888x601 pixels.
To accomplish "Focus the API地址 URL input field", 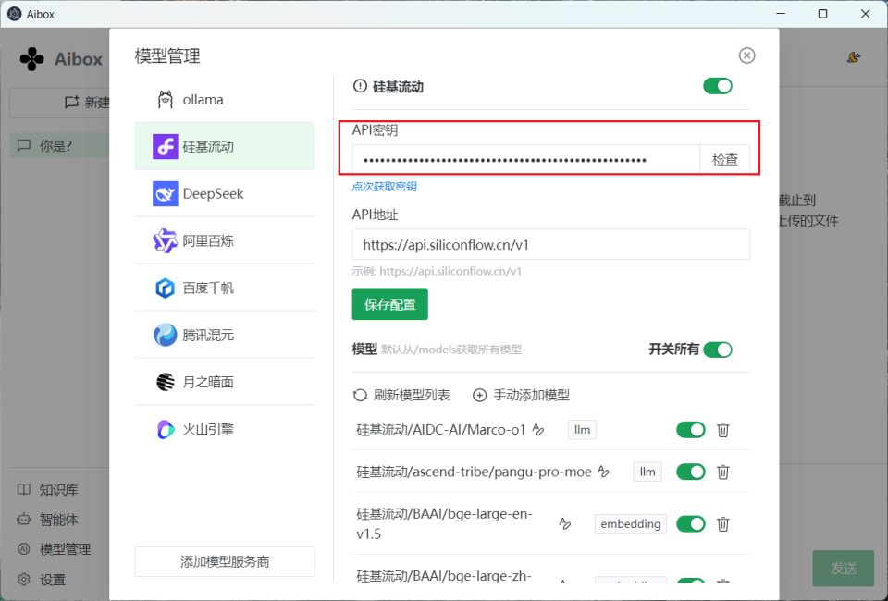I will point(550,244).
